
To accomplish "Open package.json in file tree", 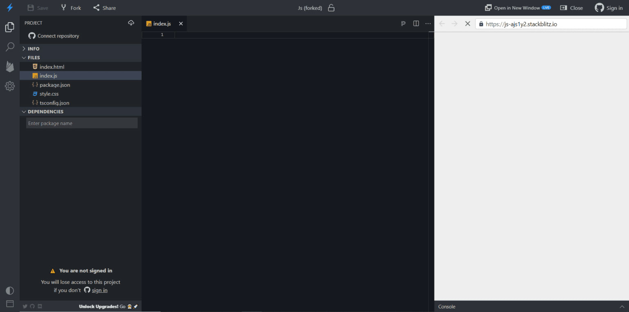I will point(81,85).
